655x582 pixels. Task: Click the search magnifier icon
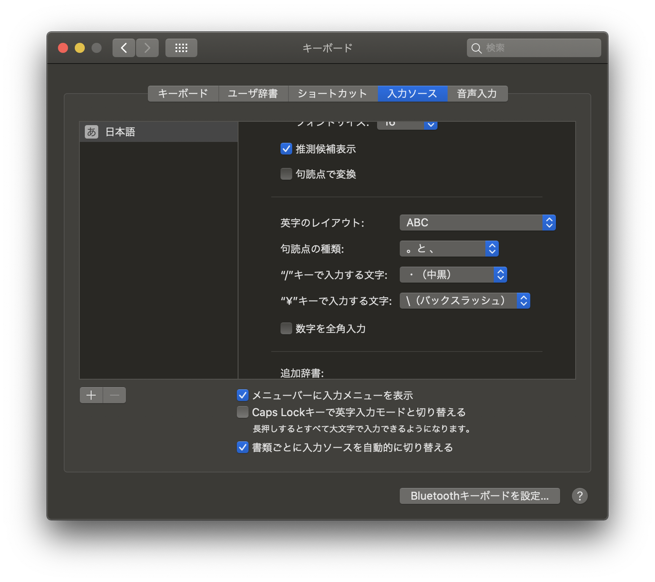click(x=476, y=48)
